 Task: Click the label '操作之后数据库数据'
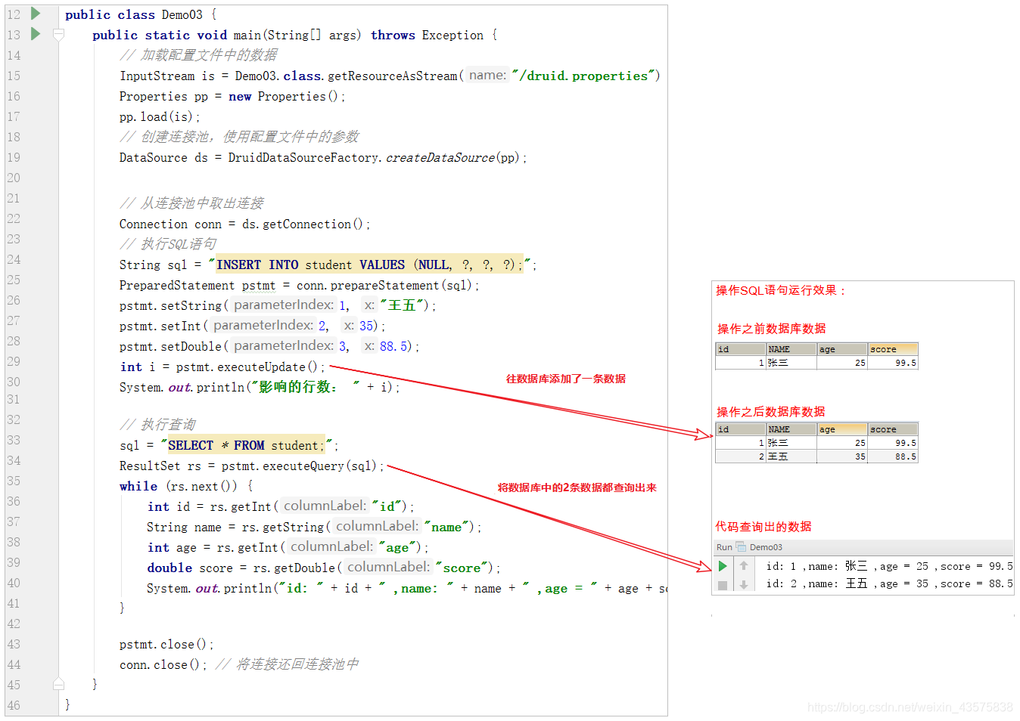(x=771, y=412)
